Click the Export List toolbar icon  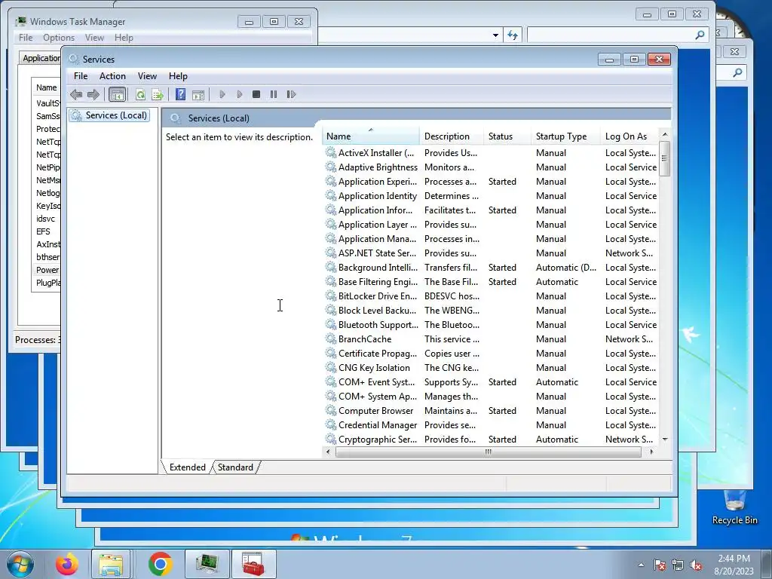[x=158, y=94]
